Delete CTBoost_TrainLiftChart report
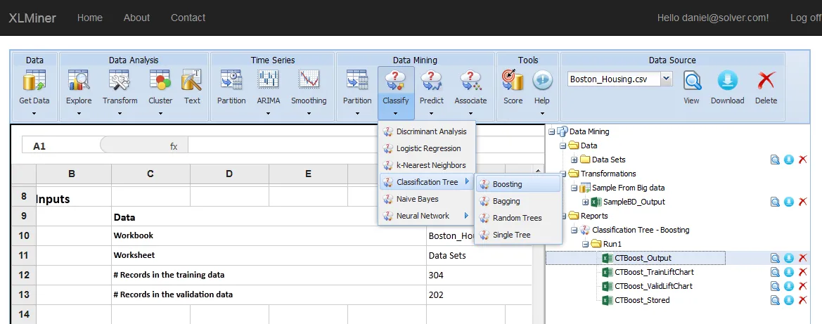The image size is (822, 324). [802, 272]
